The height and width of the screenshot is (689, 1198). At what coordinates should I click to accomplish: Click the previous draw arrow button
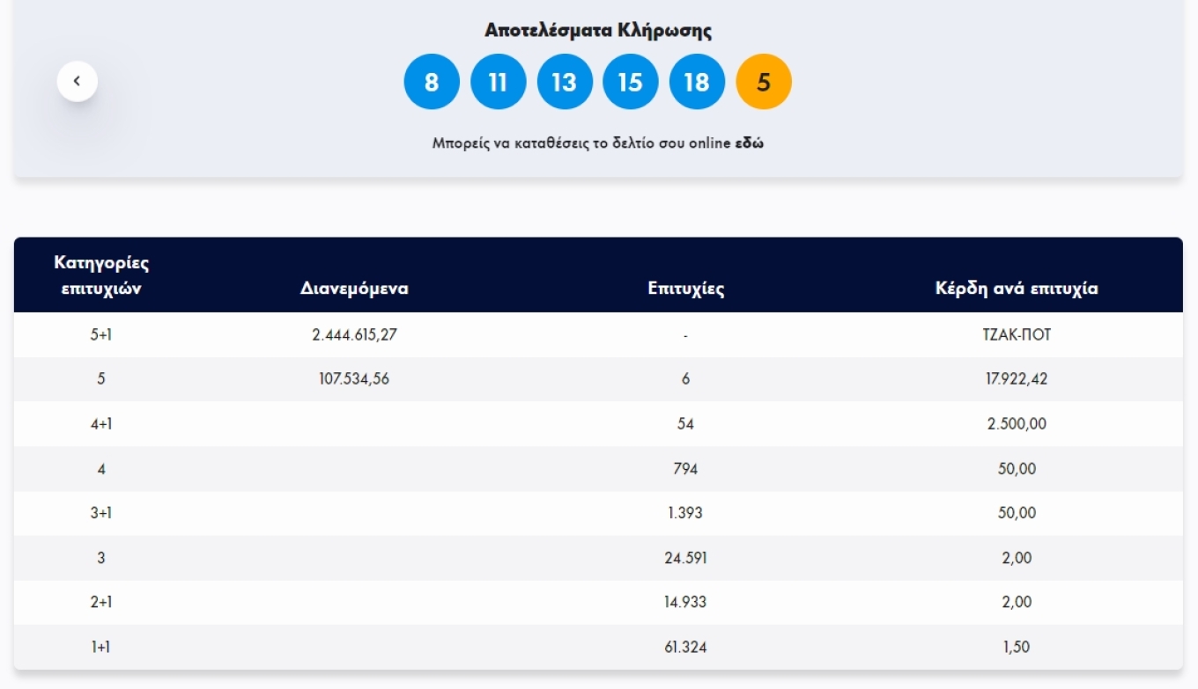(x=78, y=82)
